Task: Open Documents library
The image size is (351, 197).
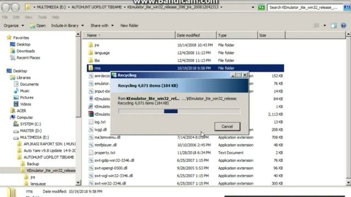Action: point(29,84)
